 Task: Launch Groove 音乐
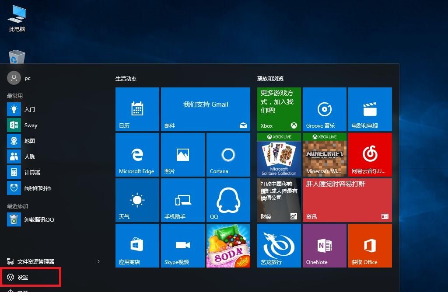click(x=324, y=109)
